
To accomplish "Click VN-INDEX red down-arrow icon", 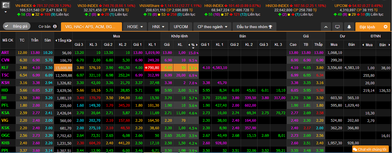I will point(34,6).
